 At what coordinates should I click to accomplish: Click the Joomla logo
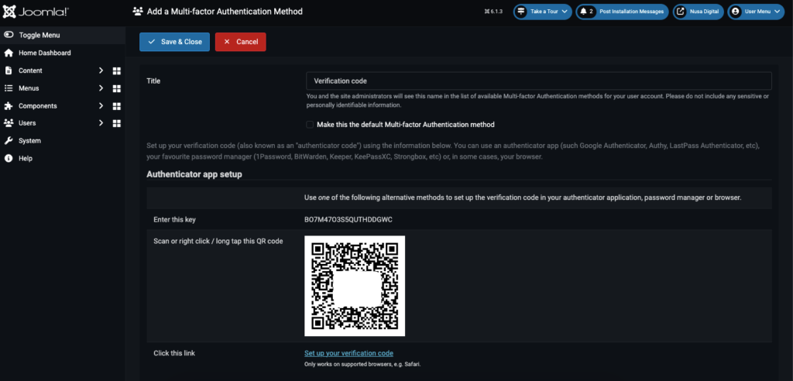pyautogui.click(x=36, y=11)
